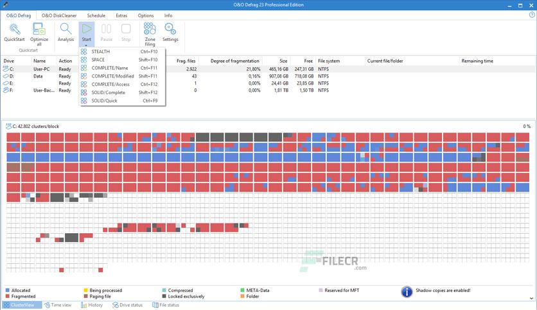Switch to the File status tab
Viewport: 537px width, 310px height.
tap(166, 305)
